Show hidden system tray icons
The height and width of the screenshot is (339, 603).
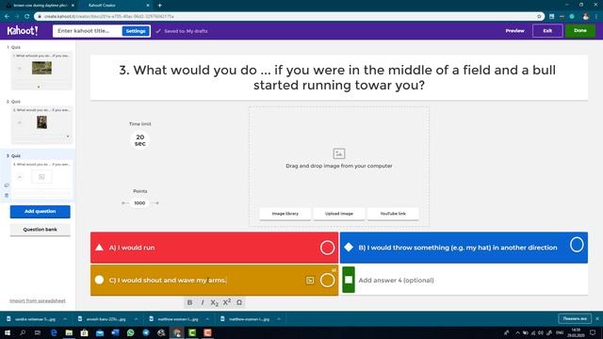pyautogui.click(x=517, y=332)
